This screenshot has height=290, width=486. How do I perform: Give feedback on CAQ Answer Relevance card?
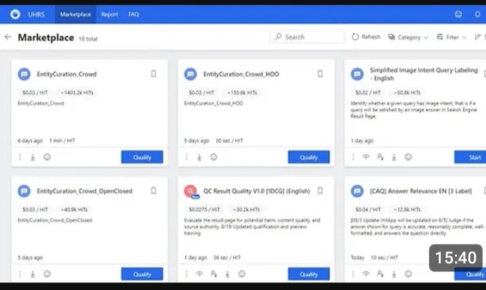pyautogui.click(x=408, y=274)
